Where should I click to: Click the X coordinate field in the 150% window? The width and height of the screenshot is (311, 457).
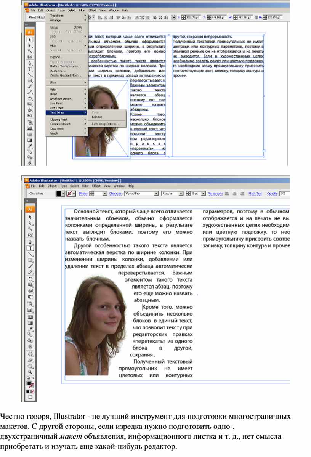193,18
